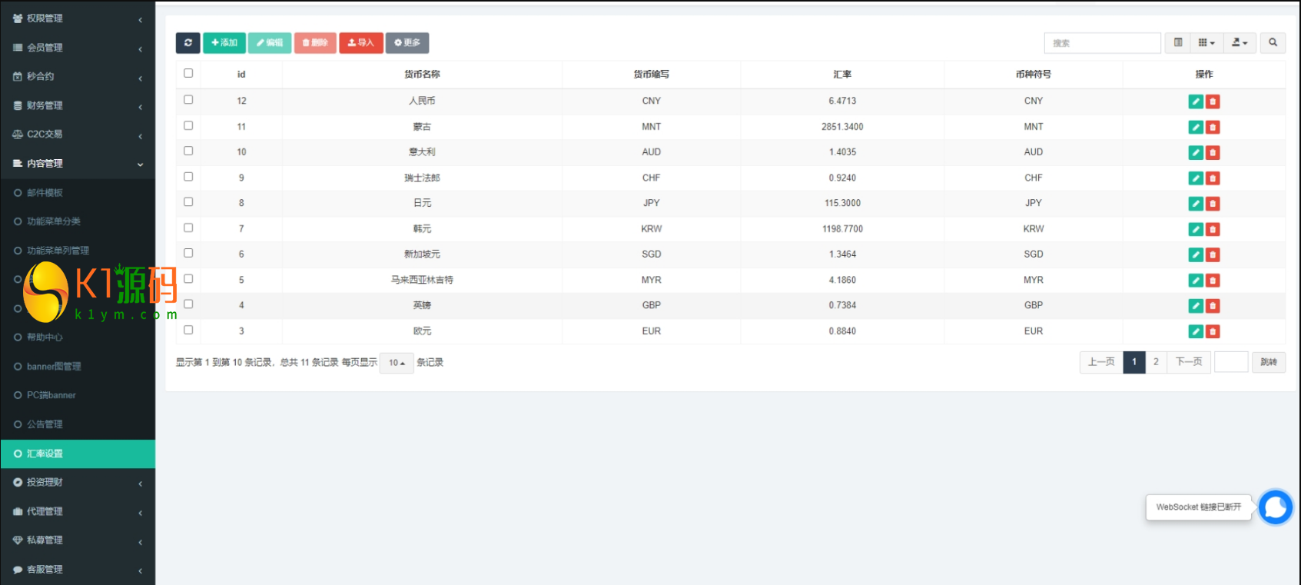Click the exchange rate value 2851.3400
This screenshot has width=1301, height=585.
pyautogui.click(x=842, y=127)
